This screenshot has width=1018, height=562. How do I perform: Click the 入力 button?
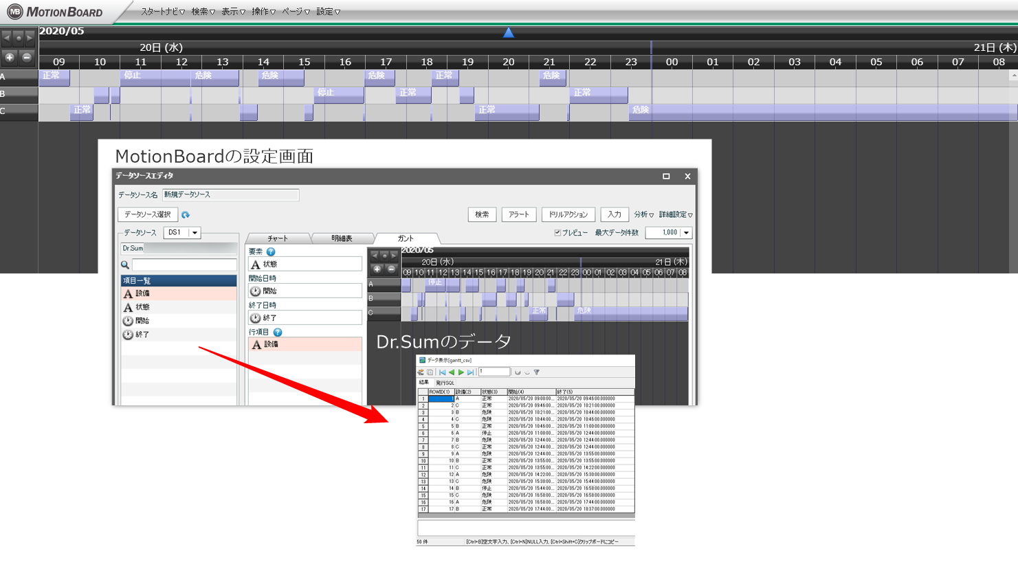[x=615, y=214]
